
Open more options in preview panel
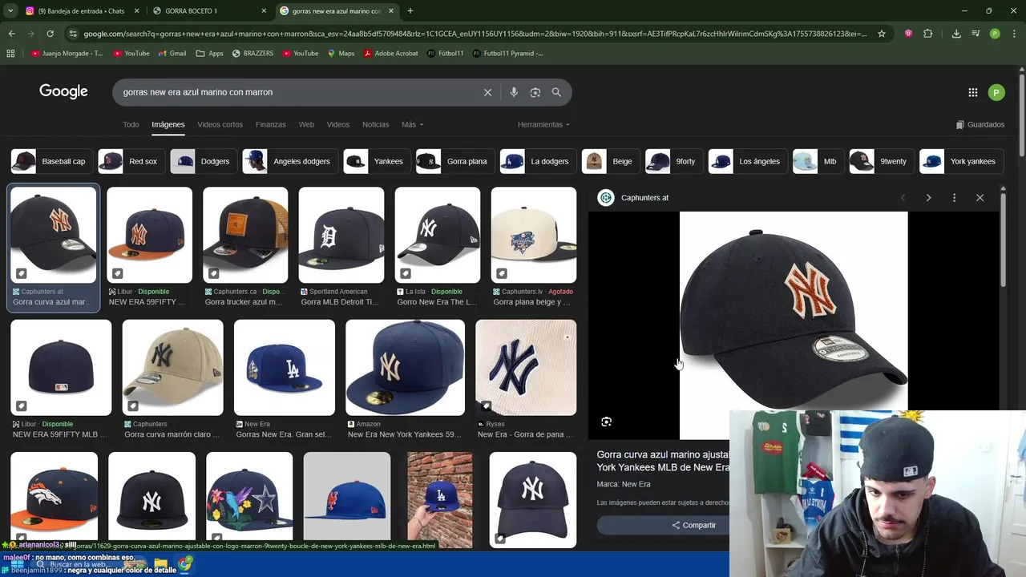pos(954,197)
